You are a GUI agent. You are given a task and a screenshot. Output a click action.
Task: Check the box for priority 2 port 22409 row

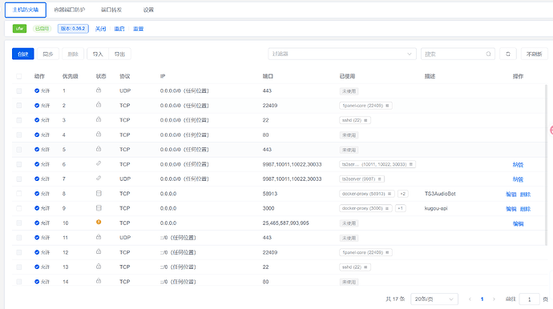[x=18, y=106]
